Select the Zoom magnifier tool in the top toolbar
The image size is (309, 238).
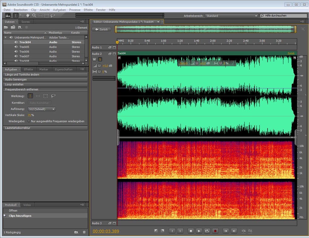tap(34, 15)
